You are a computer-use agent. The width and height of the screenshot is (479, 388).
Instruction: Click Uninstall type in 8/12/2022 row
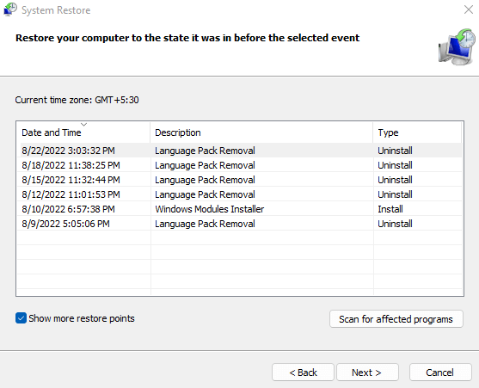click(395, 194)
